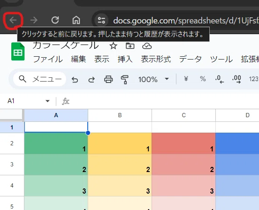The height and width of the screenshot is (210, 259).
Task: Open the 表示形式 menu
Action: pyautogui.click(x=156, y=59)
